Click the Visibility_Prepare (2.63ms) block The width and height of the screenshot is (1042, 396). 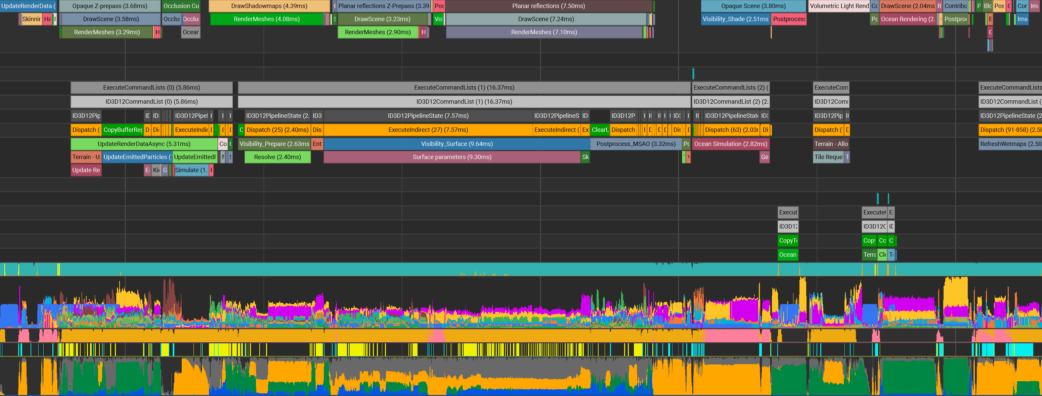pos(274,144)
